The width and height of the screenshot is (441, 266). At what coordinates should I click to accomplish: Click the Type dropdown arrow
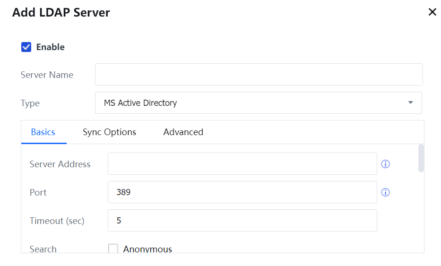point(410,103)
